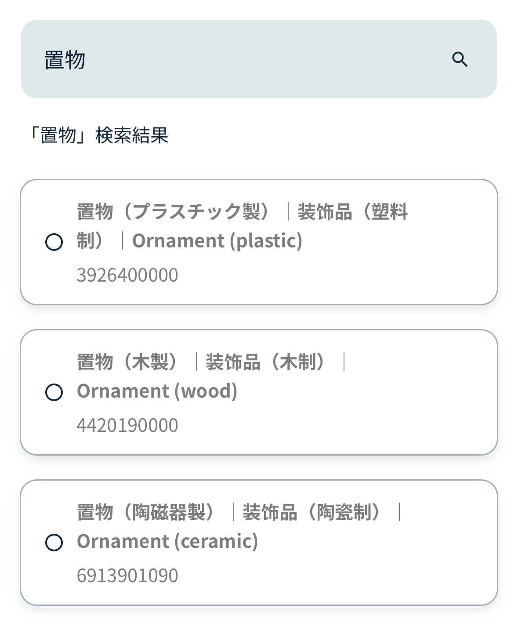
Task: Click the 置物（木製） label
Action: point(128,362)
